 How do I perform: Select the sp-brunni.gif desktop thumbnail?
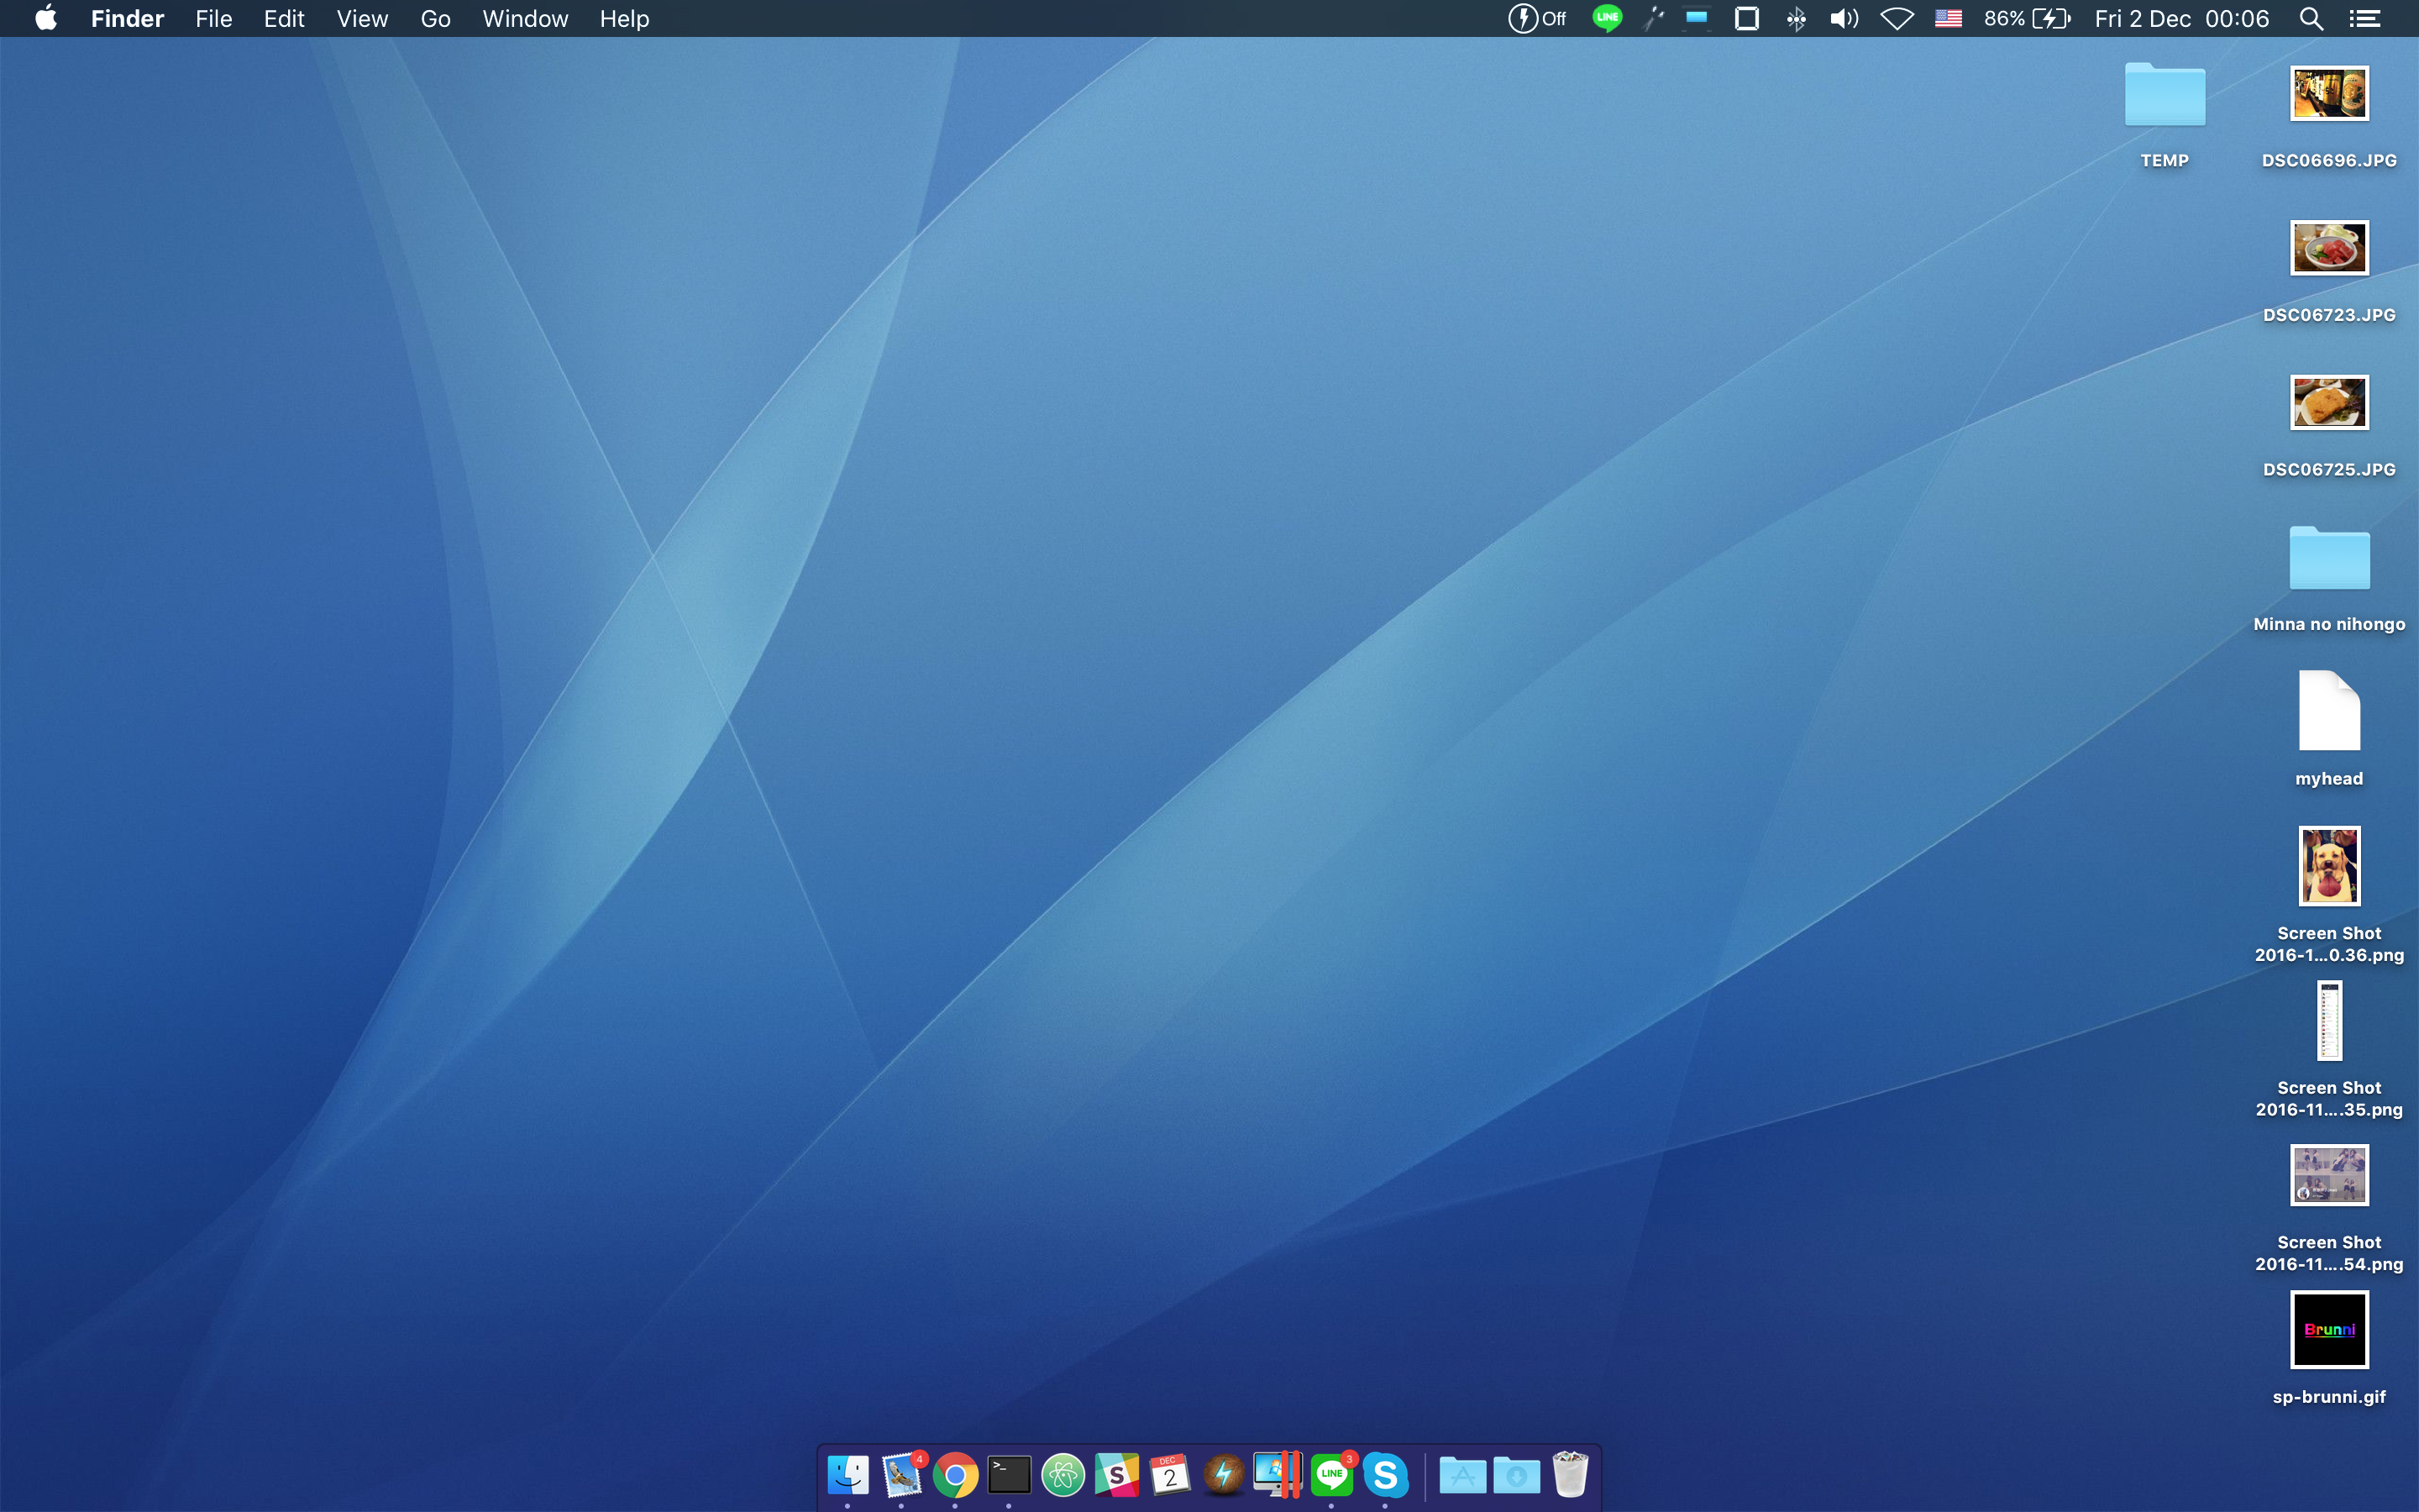point(2329,1330)
